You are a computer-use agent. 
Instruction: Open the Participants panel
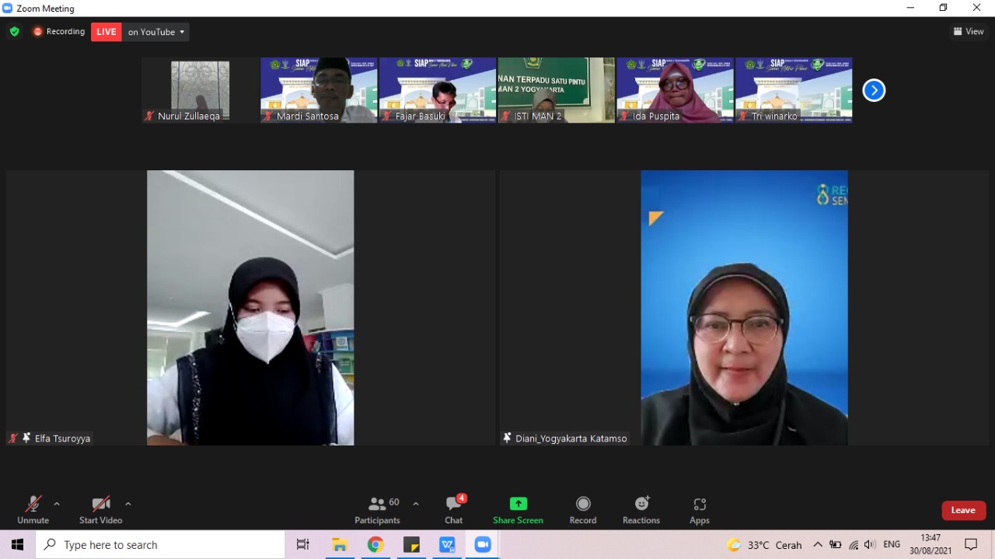click(378, 510)
